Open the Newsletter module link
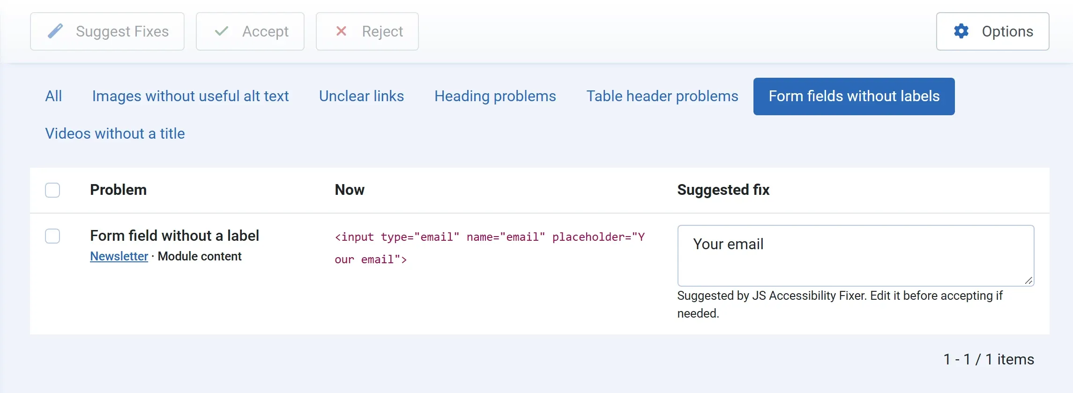Viewport: 1073px width, 393px height. (119, 256)
